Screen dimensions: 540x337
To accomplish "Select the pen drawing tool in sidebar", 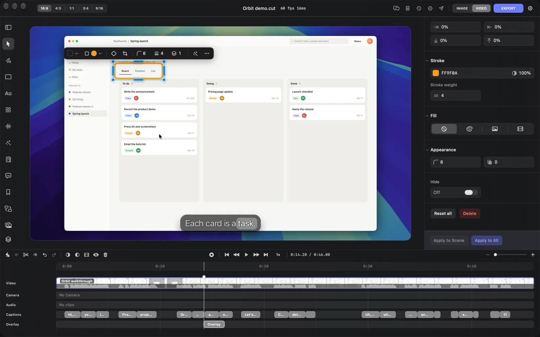I will [x=8, y=61].
